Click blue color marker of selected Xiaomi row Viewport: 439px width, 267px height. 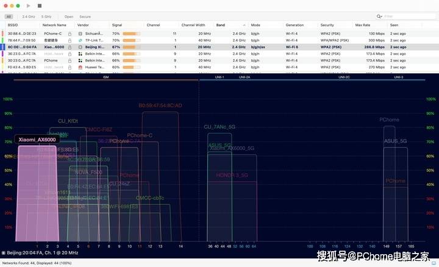coord(2,47)
